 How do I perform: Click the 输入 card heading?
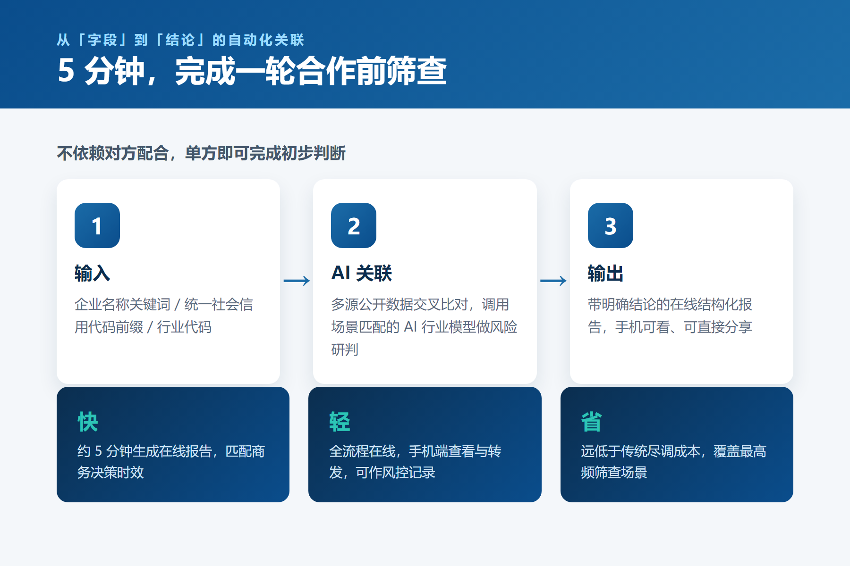tap(93, 273)
